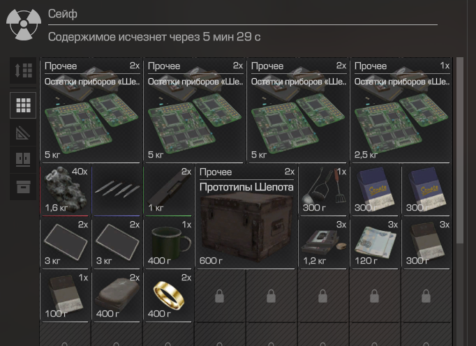
Task: Open the split panel view icon
Action: click(23, 160)
